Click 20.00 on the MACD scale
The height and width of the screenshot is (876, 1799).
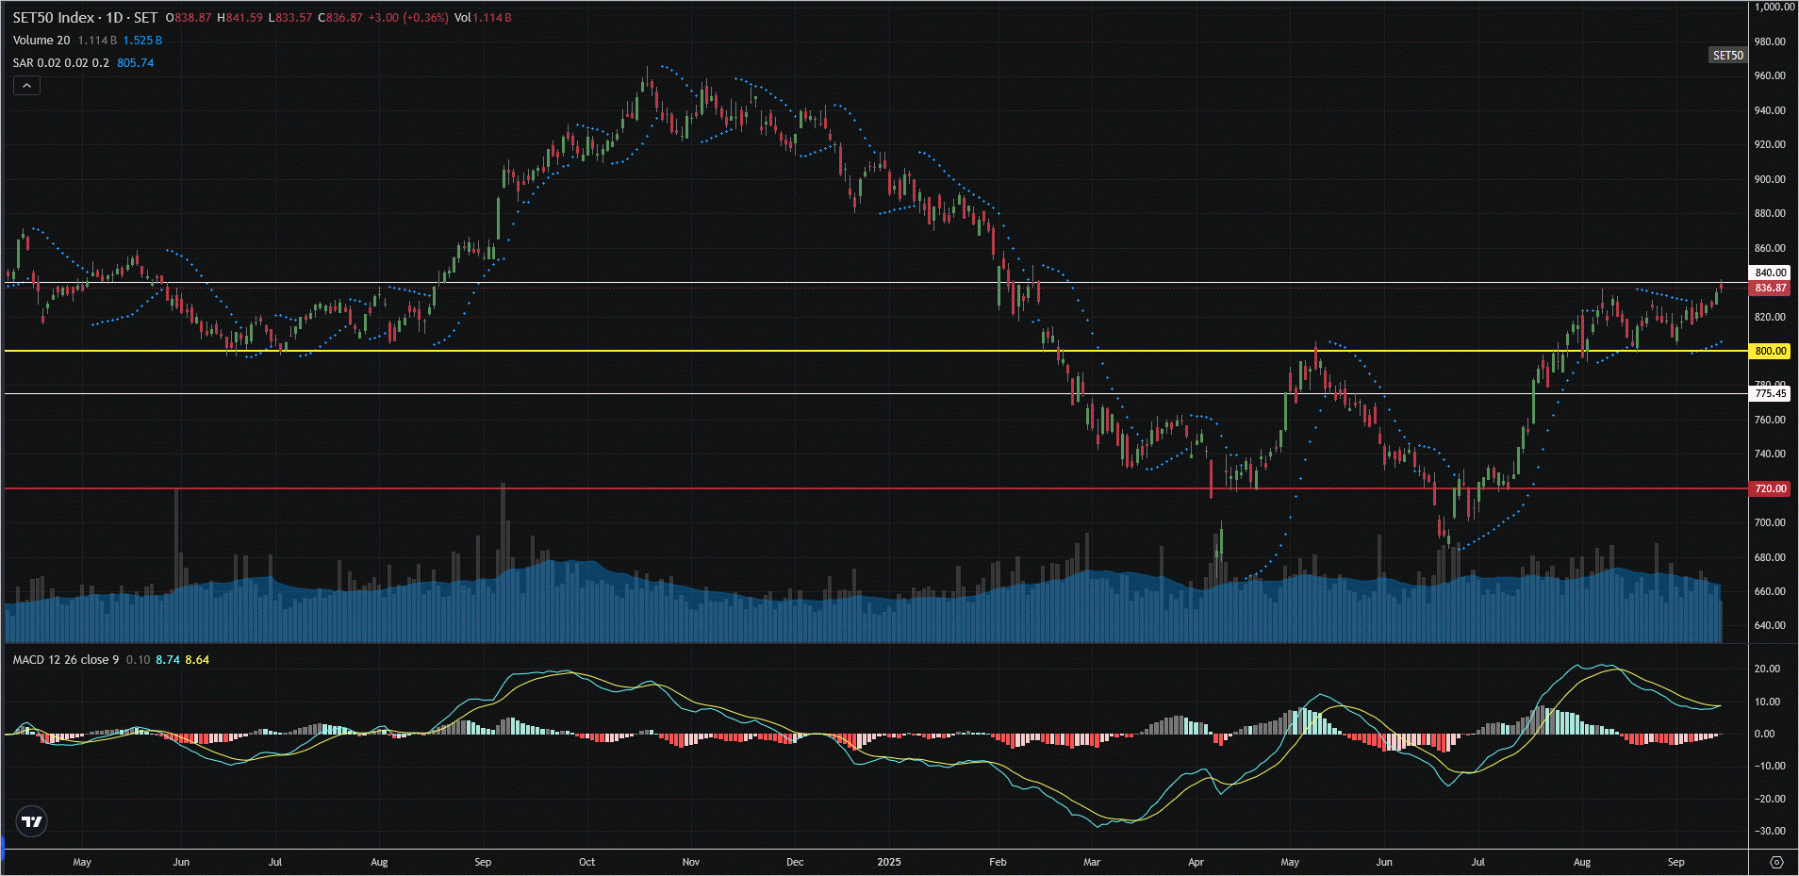[x=1767, y=669]
